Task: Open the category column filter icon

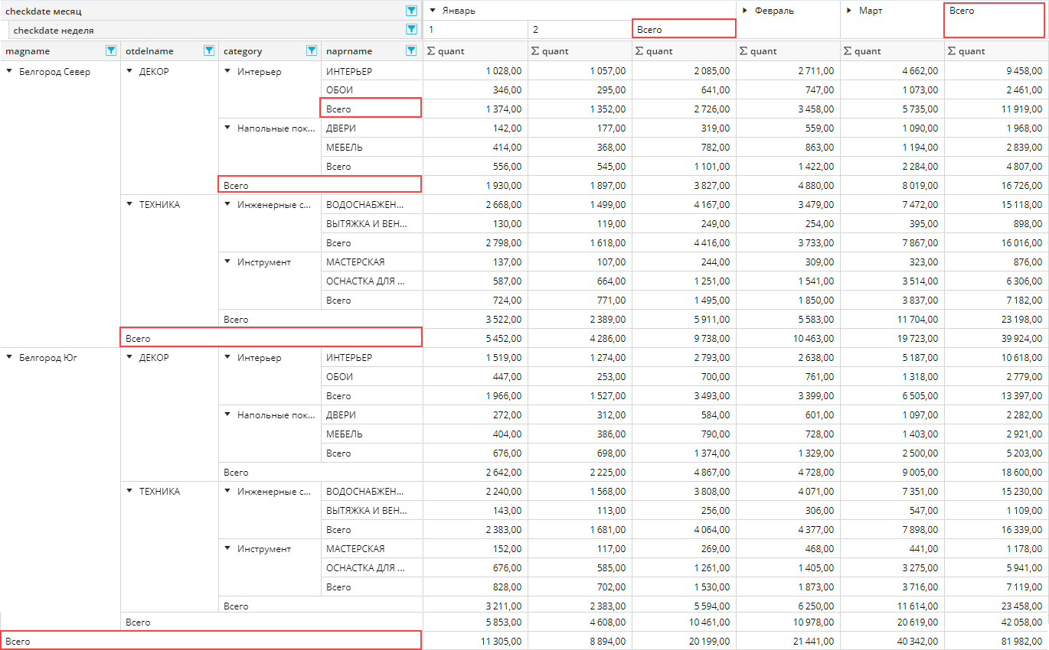Action: coord(312,50)
